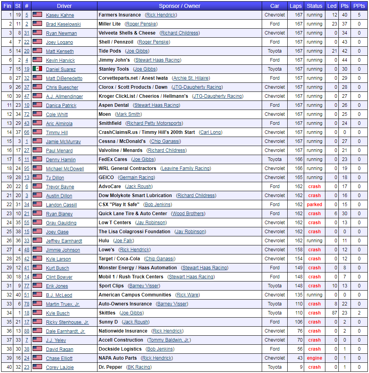Click the US flag beside Kasey Kahne
This screenshot has width=369, height=373.
click(x=37, y=15)
